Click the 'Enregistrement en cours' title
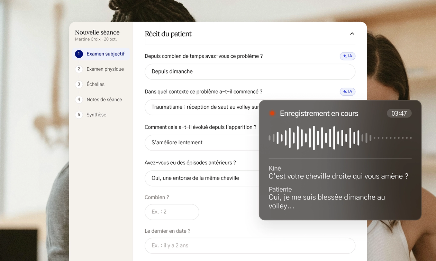 point(319,113)
